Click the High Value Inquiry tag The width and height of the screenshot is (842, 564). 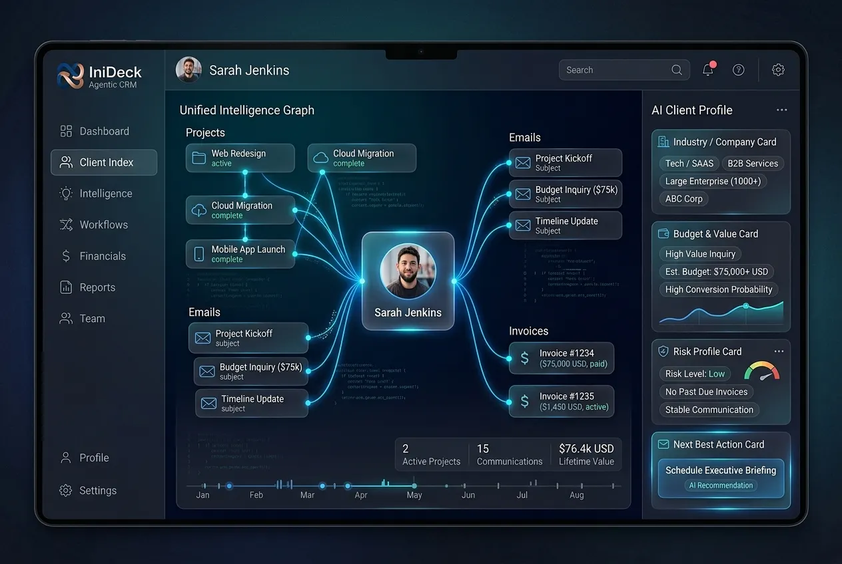coord(700,253)
